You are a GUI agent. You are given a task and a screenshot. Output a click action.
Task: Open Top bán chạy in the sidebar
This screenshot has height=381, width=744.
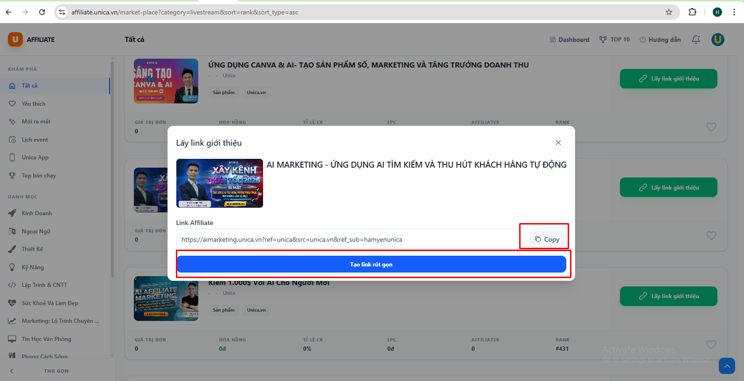point(39,176)
